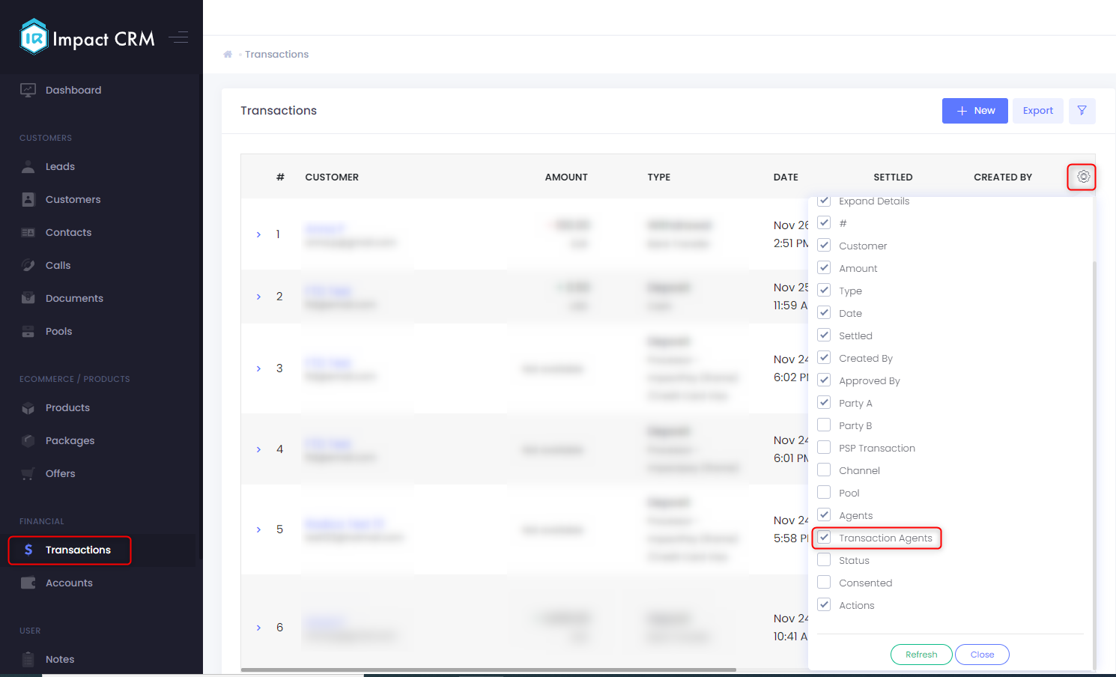Select Transactions in the Financial menu
1116x677 pixels.
pos(69,550)
